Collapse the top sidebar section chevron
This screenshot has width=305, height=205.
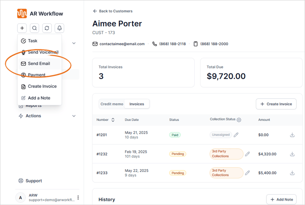coord(74,43)
